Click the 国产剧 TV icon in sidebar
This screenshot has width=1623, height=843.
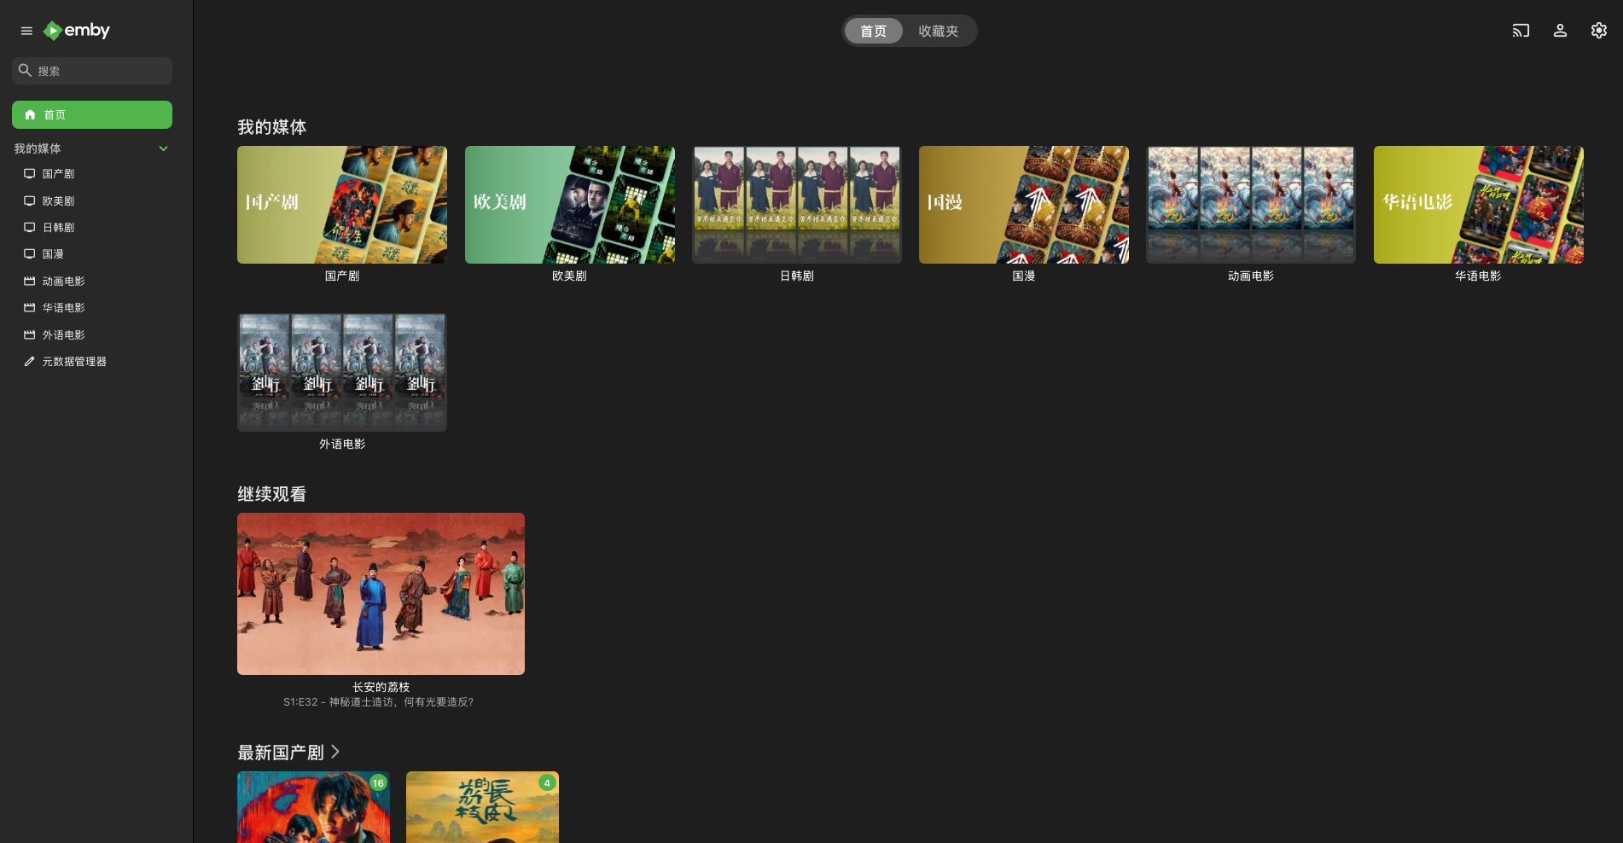click(x=29, y=174)
